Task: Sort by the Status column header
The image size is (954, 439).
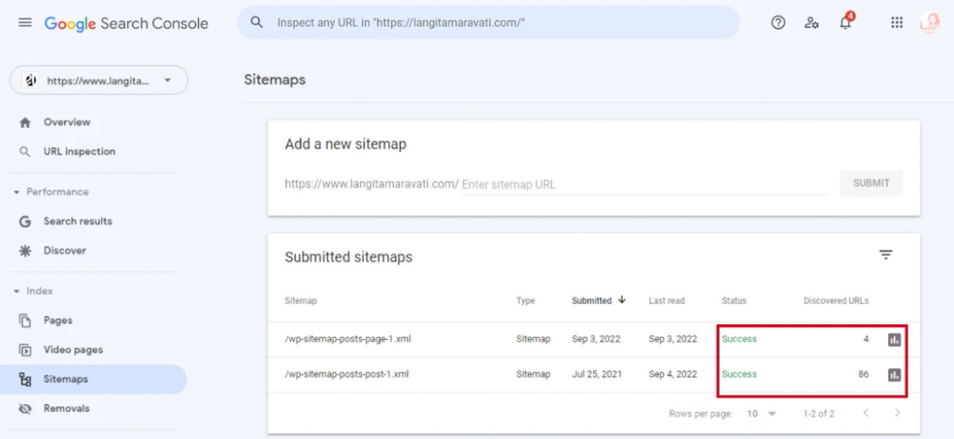Action: [734, 301]
